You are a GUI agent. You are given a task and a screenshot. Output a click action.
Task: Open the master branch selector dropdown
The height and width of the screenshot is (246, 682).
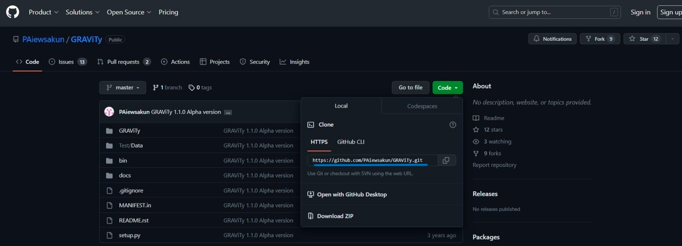(122, 88)
